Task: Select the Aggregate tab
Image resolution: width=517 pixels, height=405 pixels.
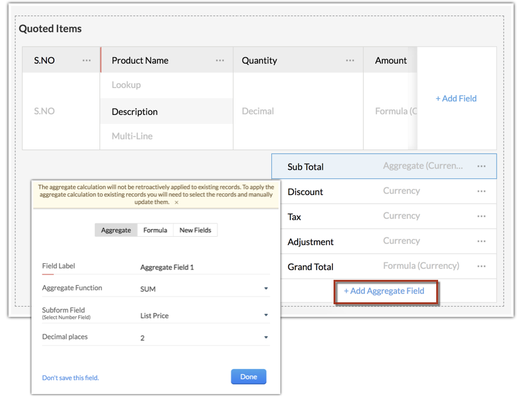Action: coord(116,230)
